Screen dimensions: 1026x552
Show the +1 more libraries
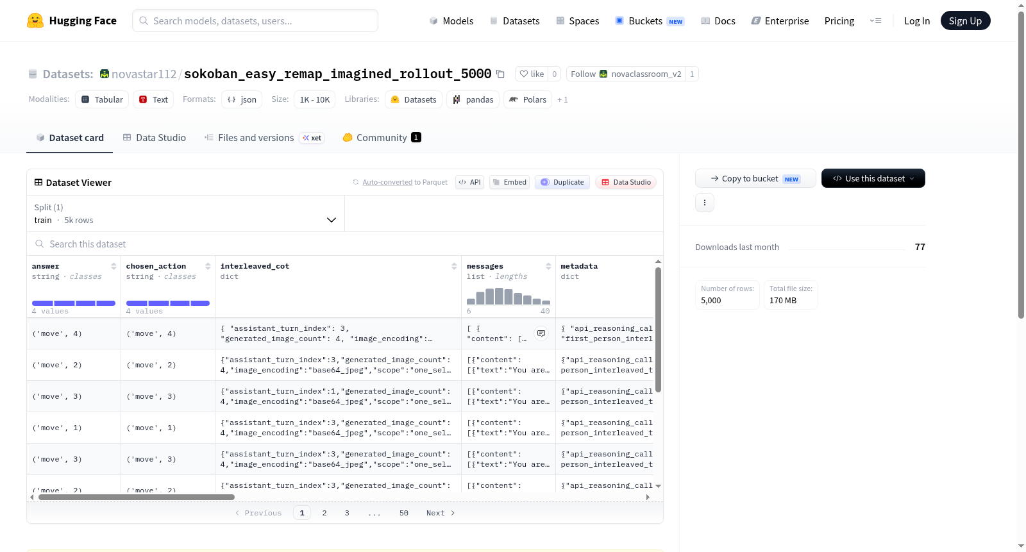[x=562, y=100]
